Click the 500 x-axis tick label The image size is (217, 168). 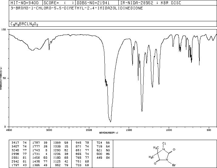pos(209,130)
